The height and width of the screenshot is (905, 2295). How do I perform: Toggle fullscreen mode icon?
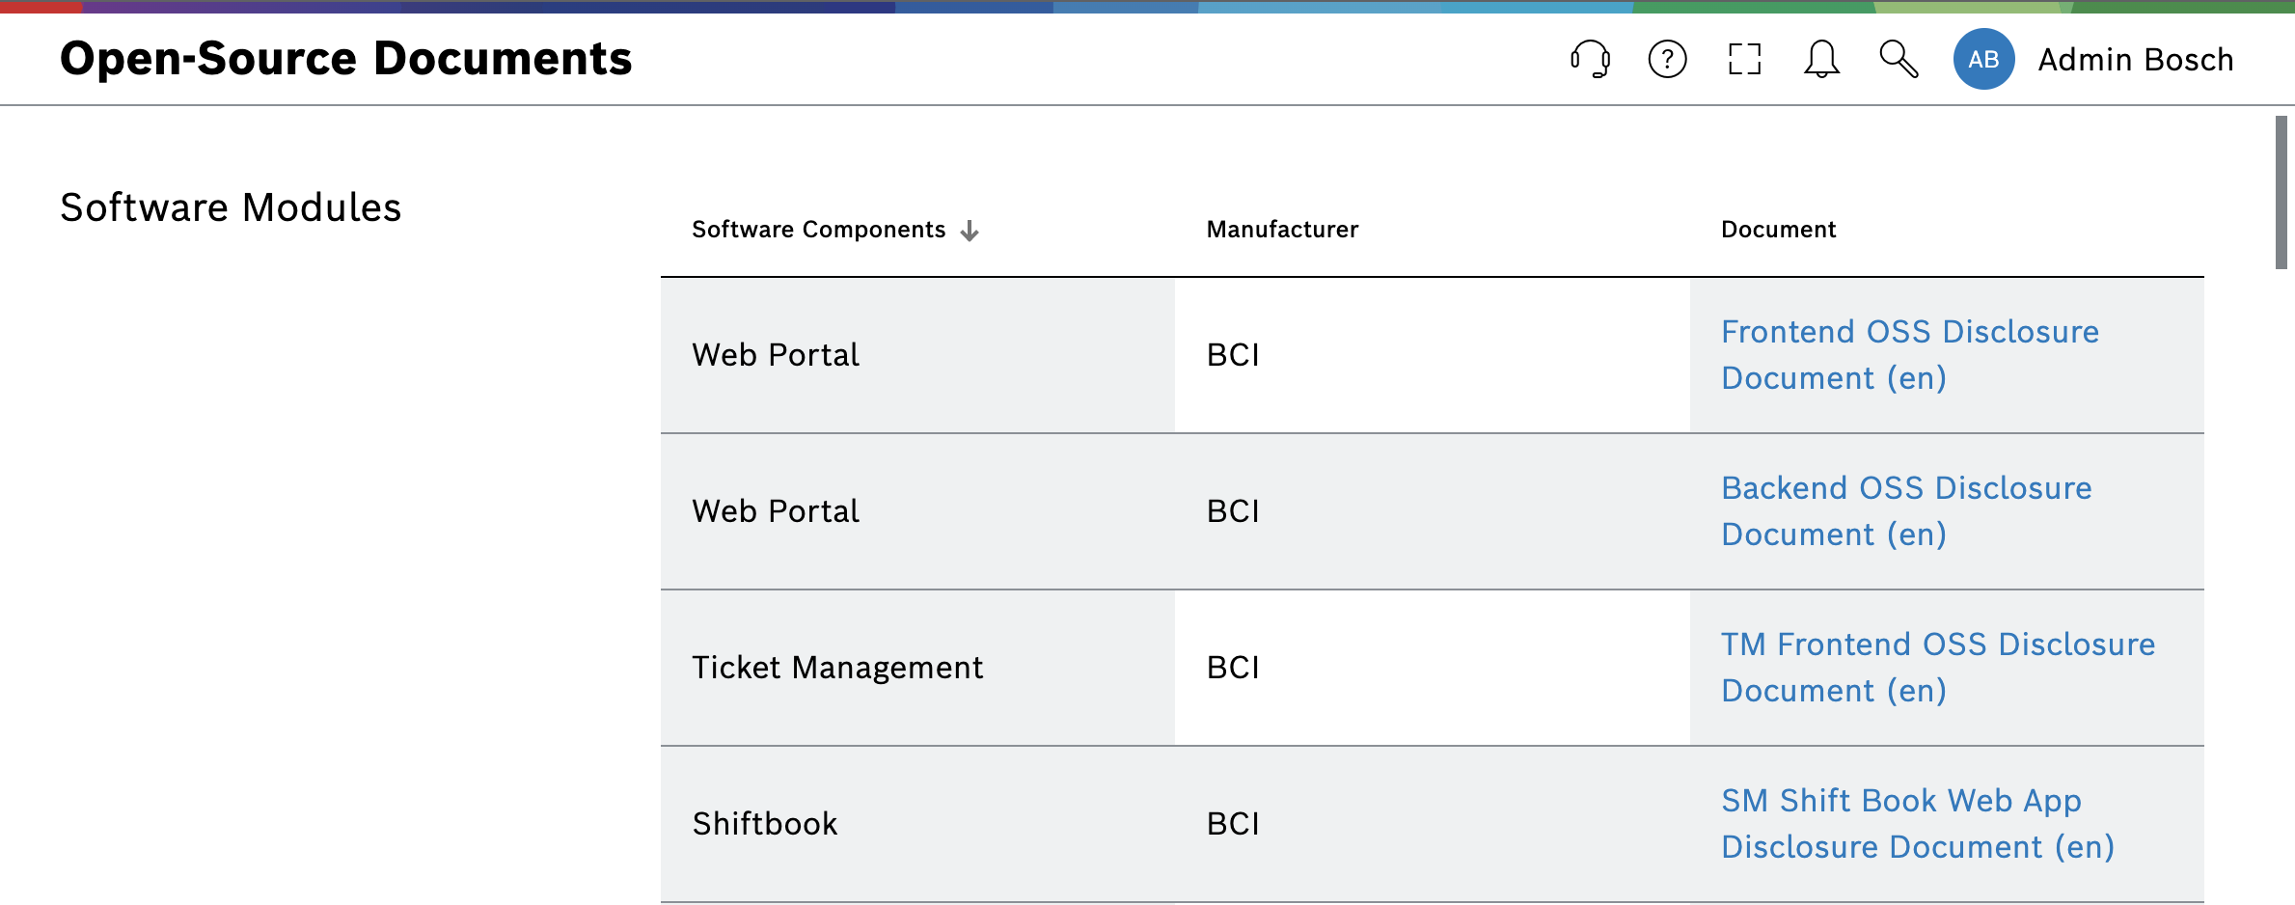click(x=1744, y=59)
